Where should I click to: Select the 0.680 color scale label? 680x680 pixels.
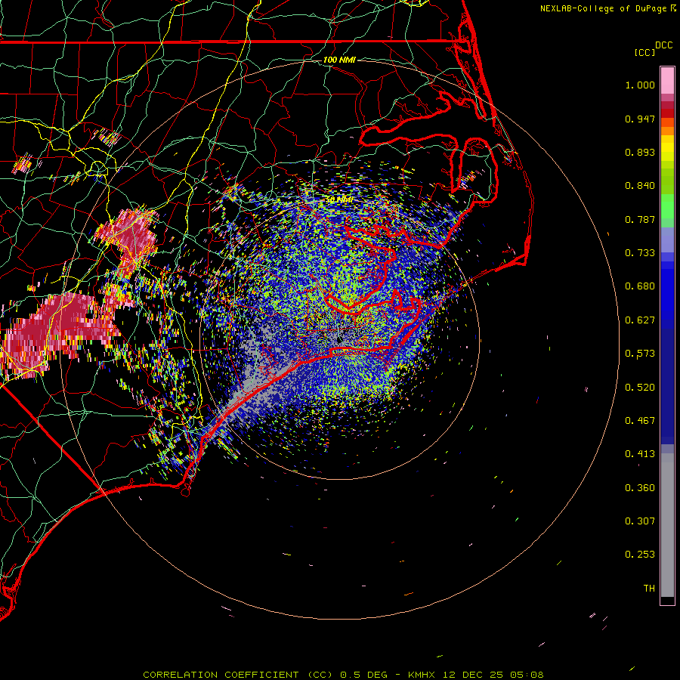point(640,286)
